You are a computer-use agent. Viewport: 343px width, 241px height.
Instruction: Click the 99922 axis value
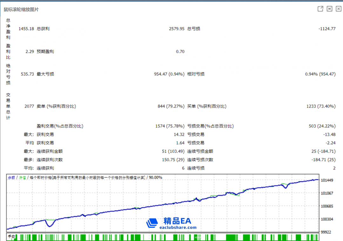pos(327,232)
